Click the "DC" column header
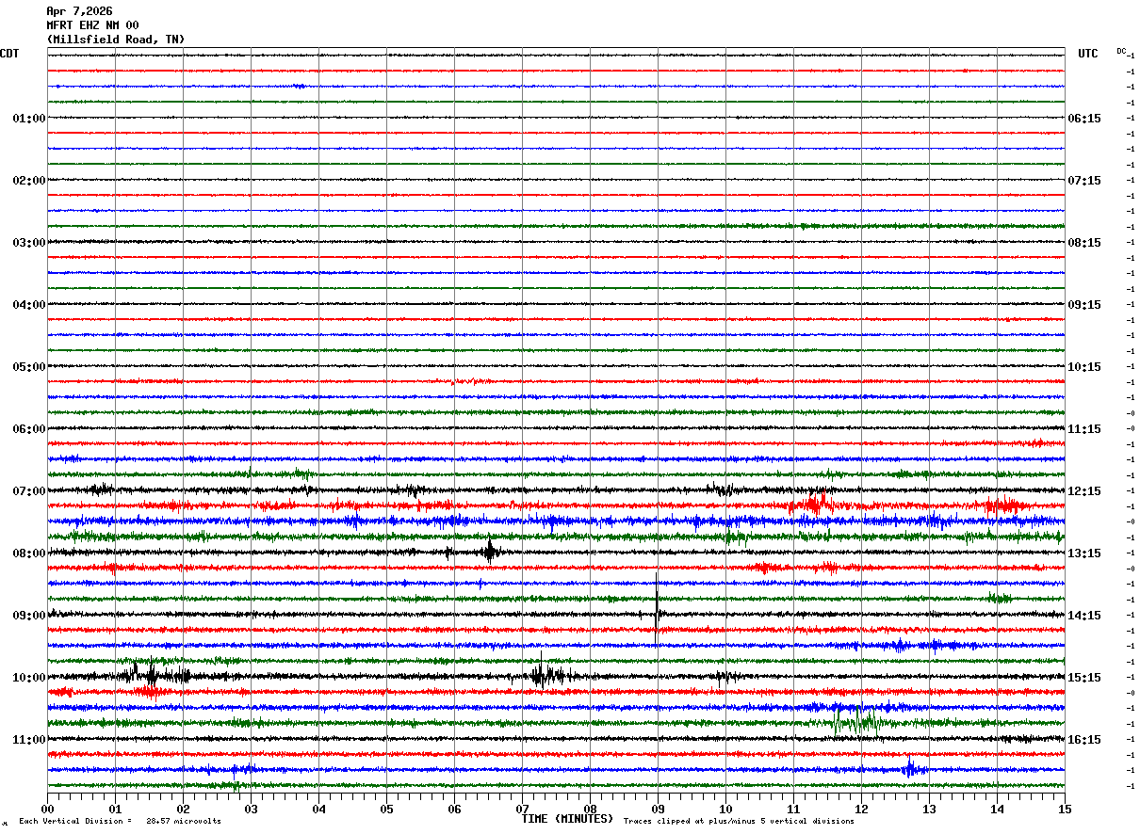Screen dimensions: 1140x834 pyautogui.click(x=1121, y=51)
